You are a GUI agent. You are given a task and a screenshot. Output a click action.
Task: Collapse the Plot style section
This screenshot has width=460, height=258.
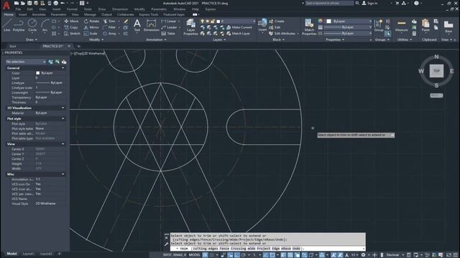(x=63, y=119)
